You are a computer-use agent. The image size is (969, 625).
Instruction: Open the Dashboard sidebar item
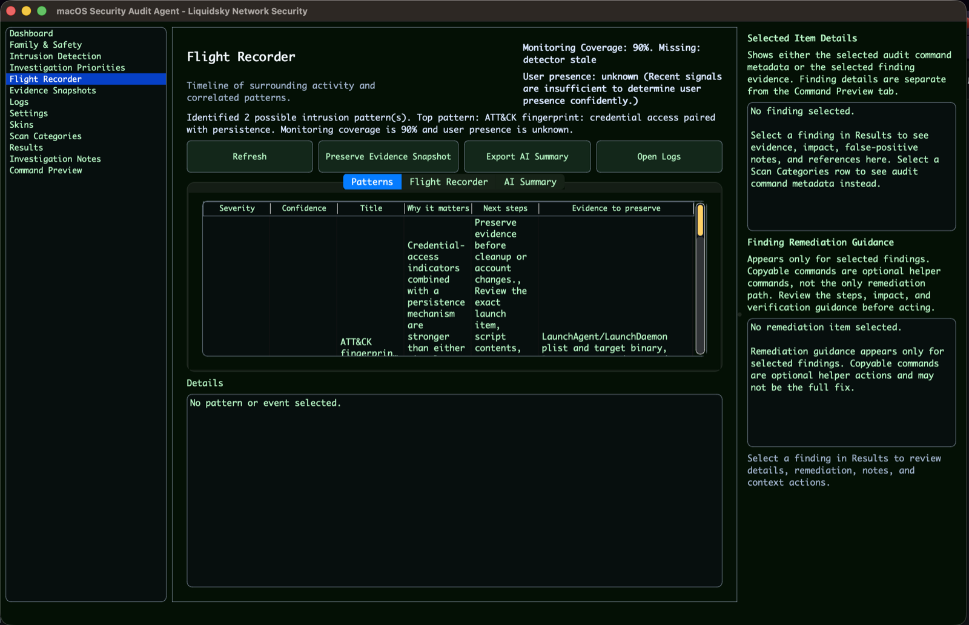86,33
